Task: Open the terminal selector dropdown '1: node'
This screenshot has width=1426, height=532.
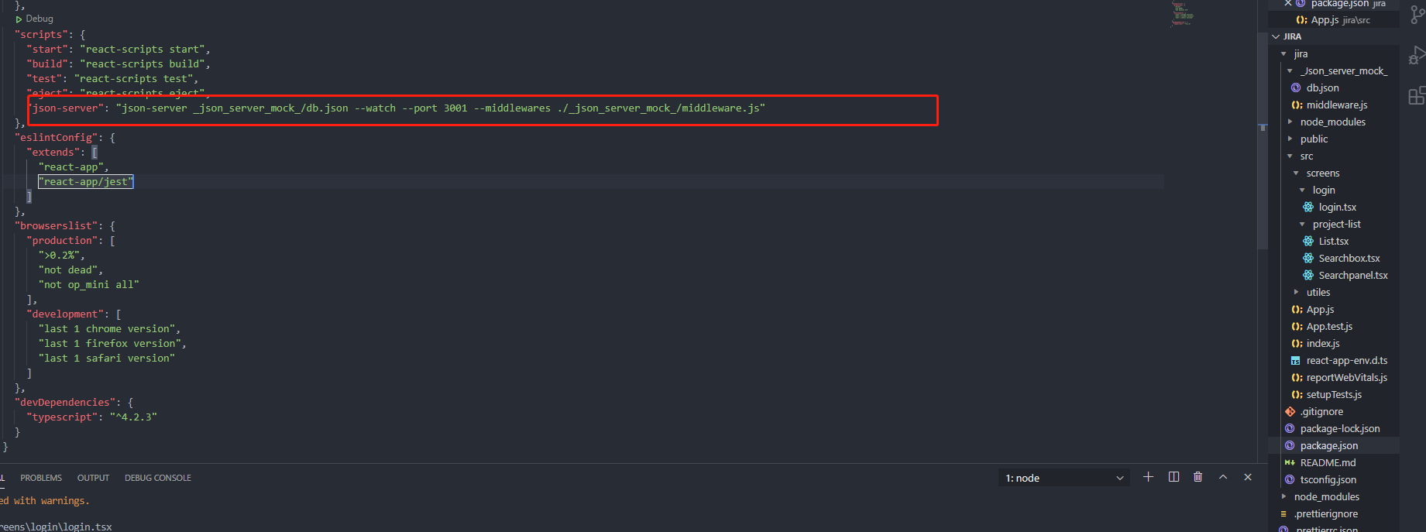Action: click(x=1063, y=478)
